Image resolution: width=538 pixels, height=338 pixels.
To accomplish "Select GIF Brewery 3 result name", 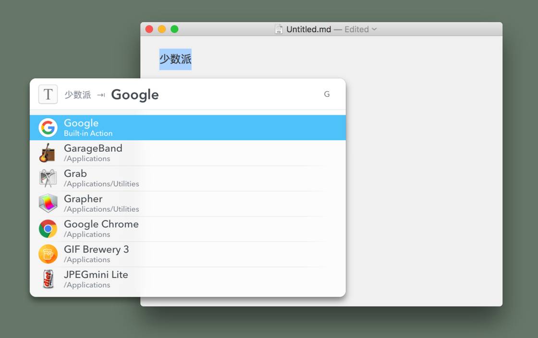I will (x=97, y=249).
